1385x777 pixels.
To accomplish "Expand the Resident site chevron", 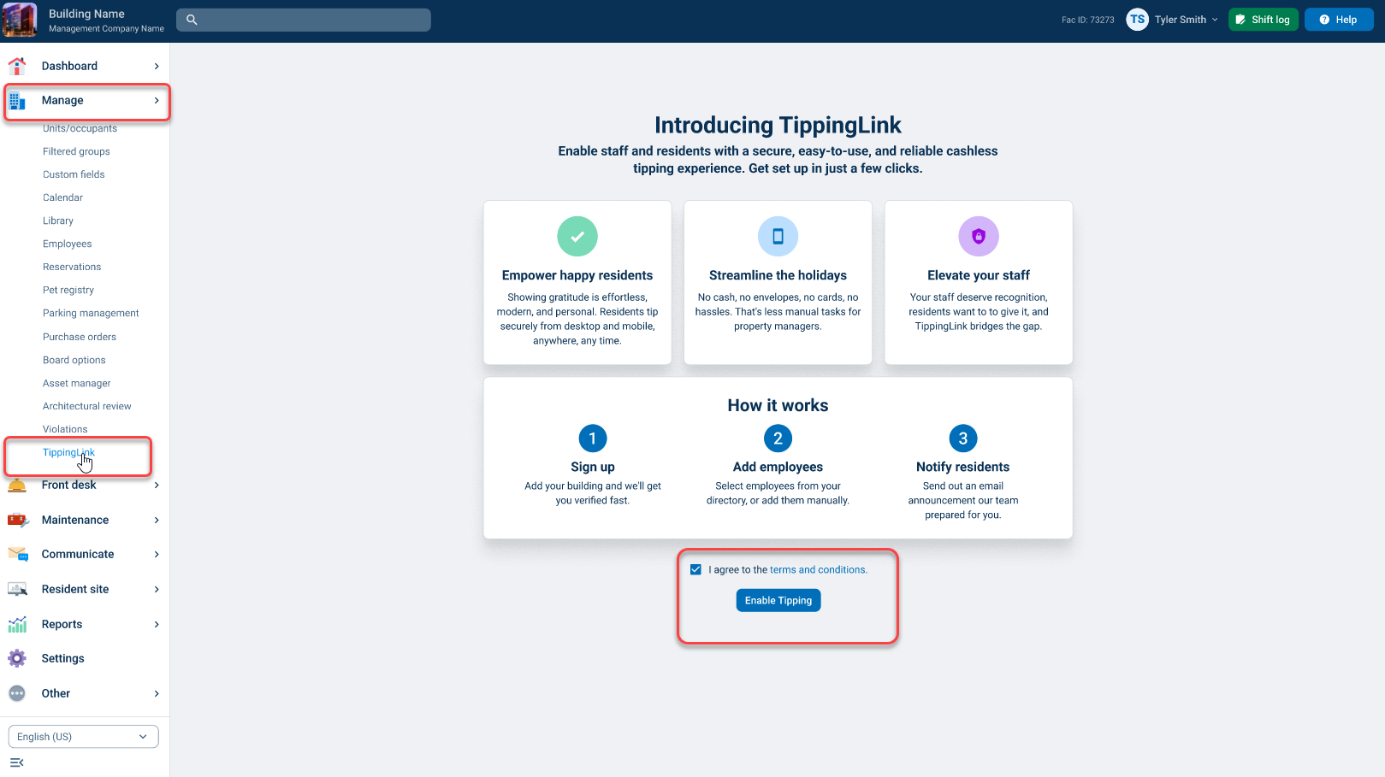I will 157,589.
